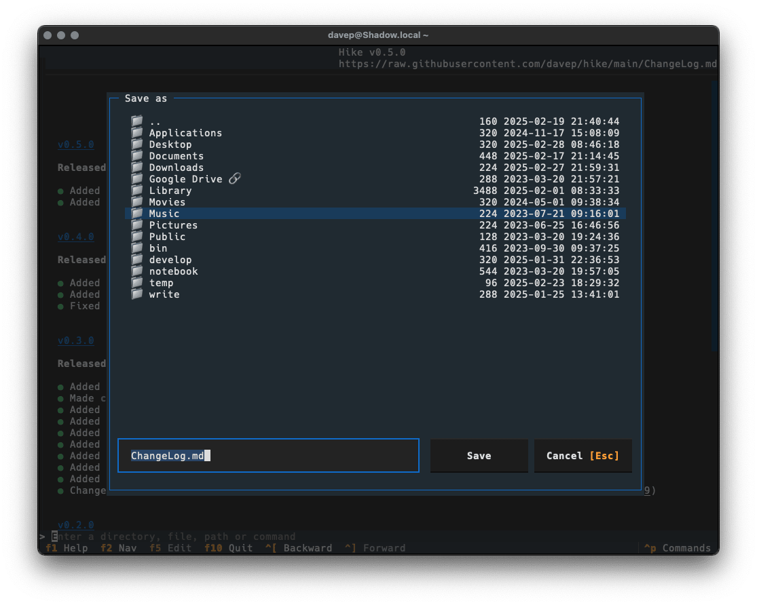This screenshot has width=757, height=605.
Task: Select the Google Drive entry name
Action: (x=185, y=179)
